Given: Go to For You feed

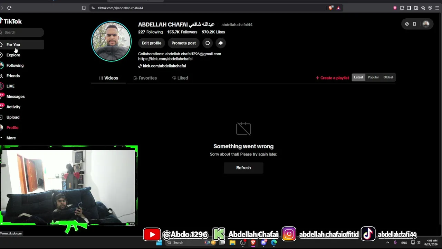Looking at the screenshot, I should (x=22, y=45).
